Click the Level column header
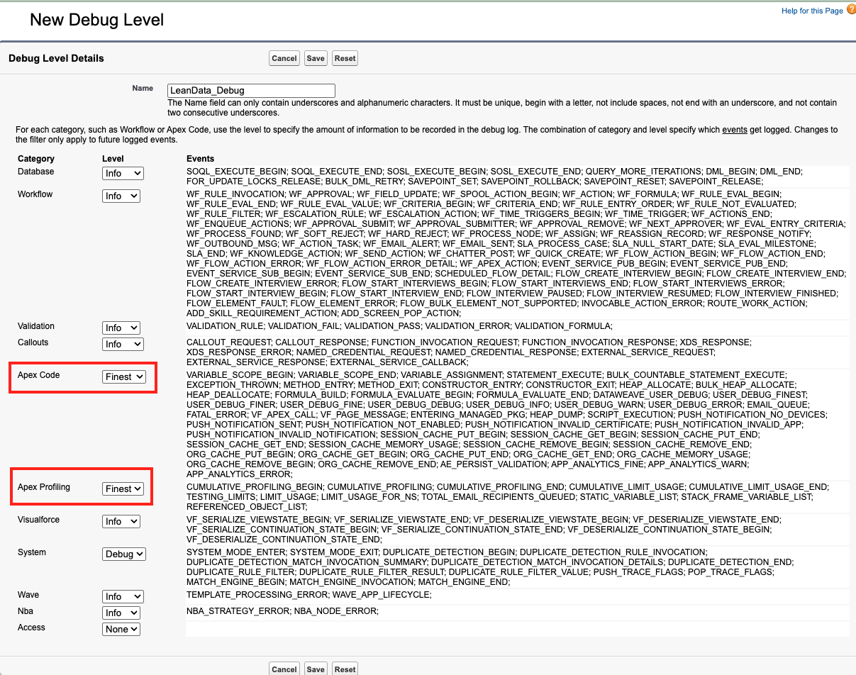Image resolution: width=856 pixels, height=675 pixels. pyautogui.click(x=113, y=159)
